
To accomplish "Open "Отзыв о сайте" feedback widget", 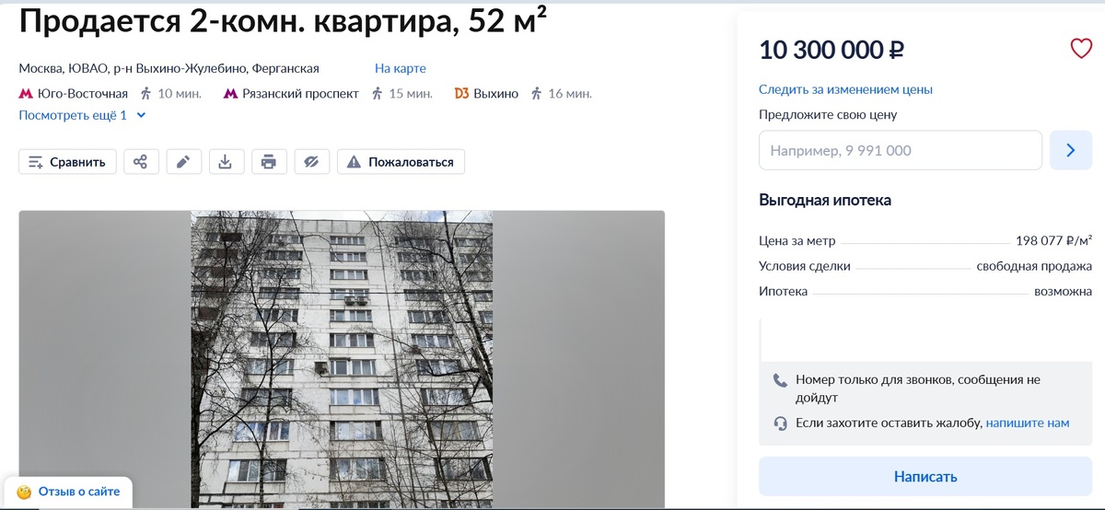I will pyautogui.click(x=68, y=492).
